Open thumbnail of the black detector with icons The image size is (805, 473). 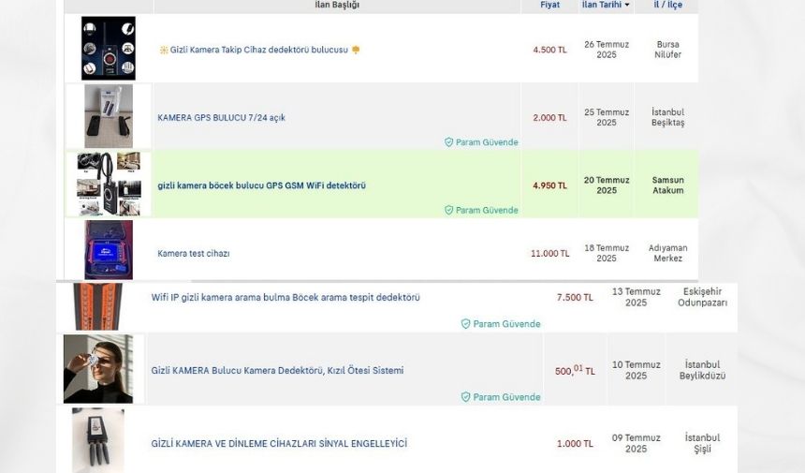pos(109,49)
